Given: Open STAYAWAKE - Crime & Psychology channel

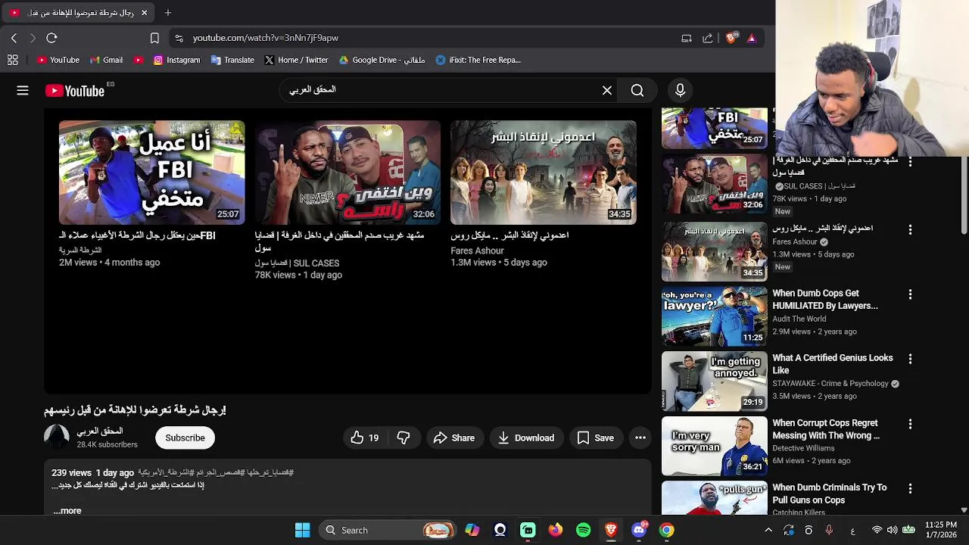Looking at the screenshot, I should pyautogui.click(x=830, y=384).
